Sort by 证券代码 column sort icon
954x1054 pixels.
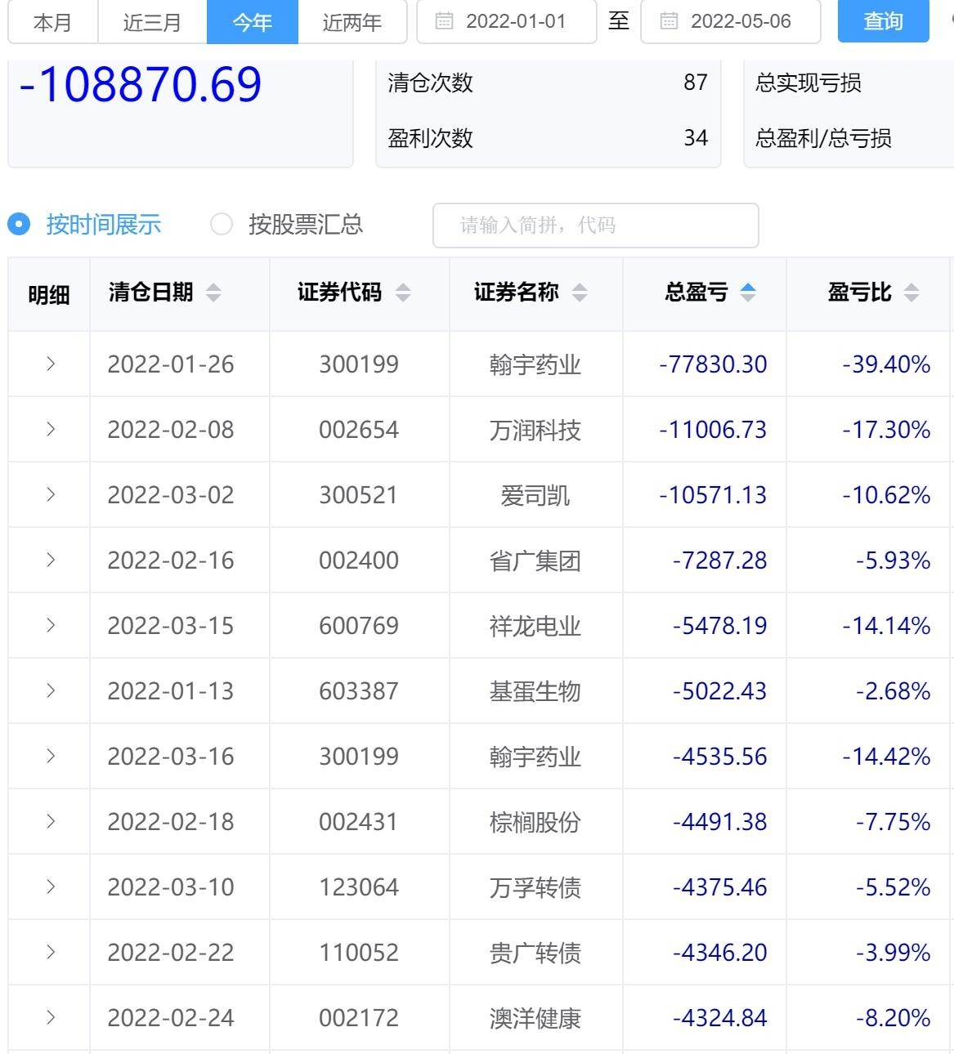pos(403,293)
